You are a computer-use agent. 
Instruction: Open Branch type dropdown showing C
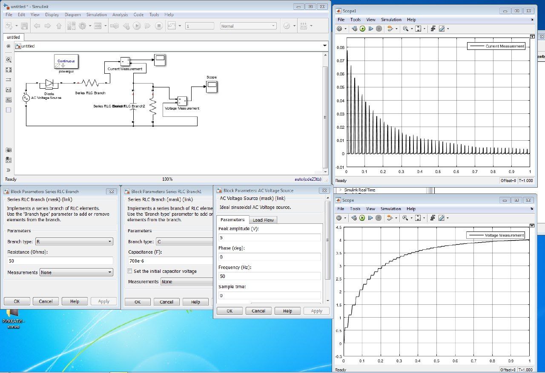coord(184,242)
